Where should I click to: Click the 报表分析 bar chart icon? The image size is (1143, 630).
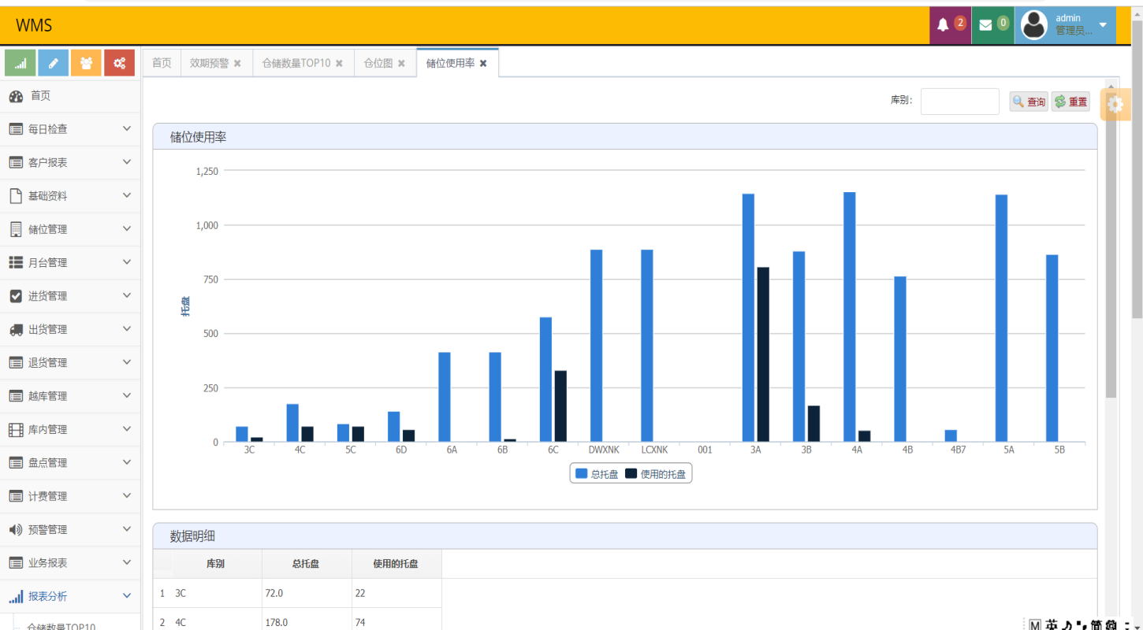(x=16, y=596)
